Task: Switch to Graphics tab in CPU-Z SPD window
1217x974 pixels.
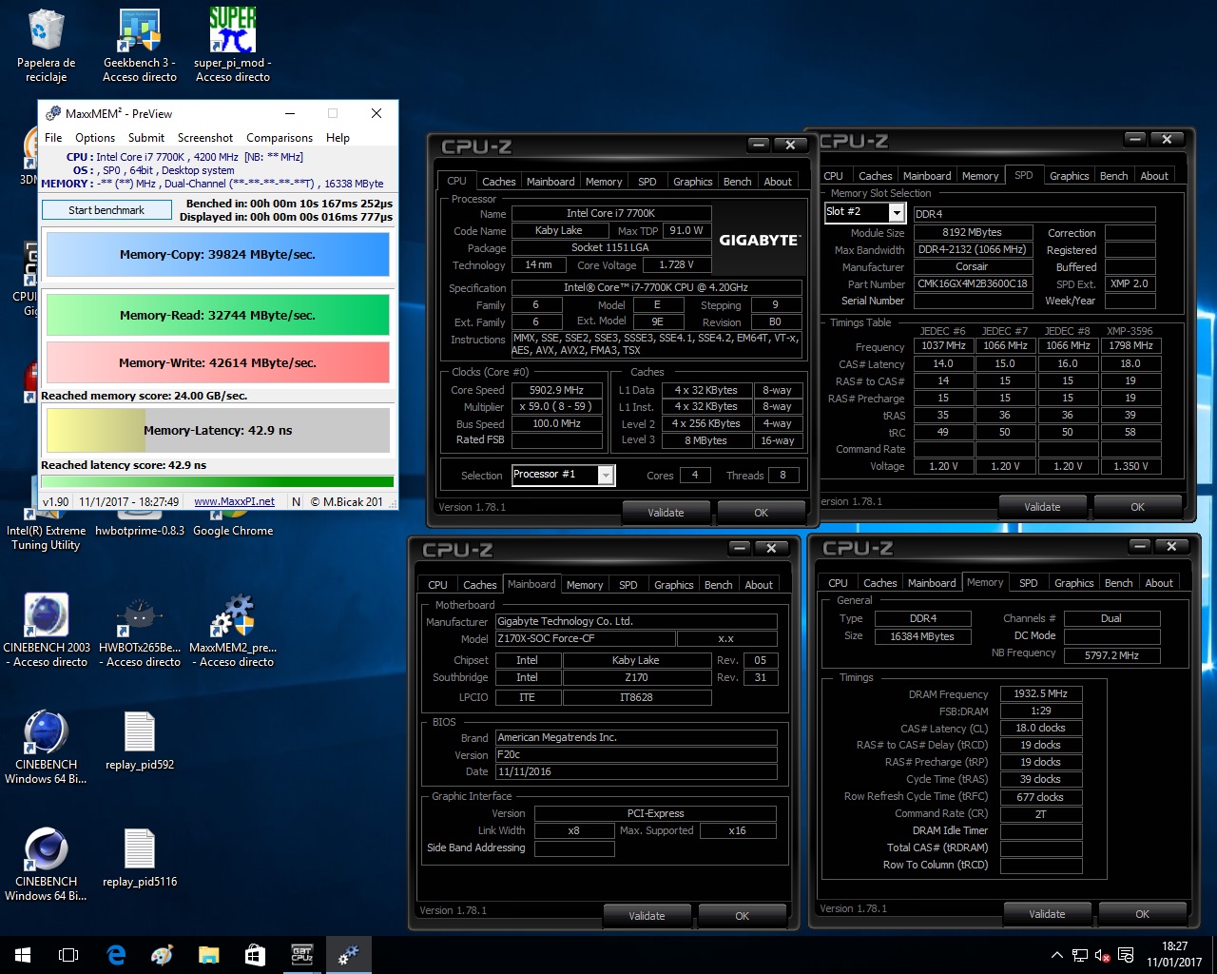Action: (x=1069, y=176)
